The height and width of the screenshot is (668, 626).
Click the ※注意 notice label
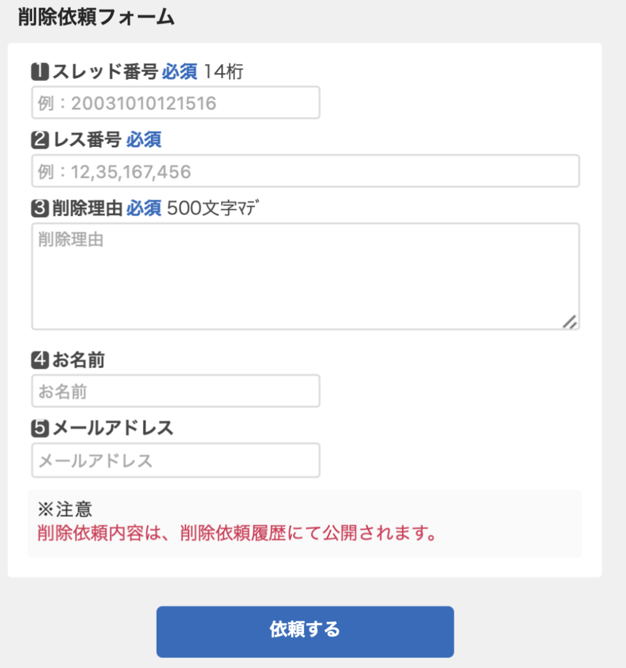point(65,509)
